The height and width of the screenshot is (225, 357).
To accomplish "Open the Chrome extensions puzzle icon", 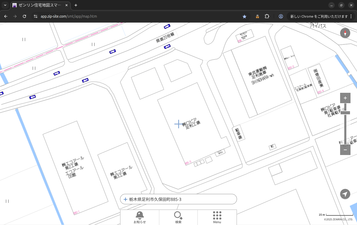I will pos(267,16).
